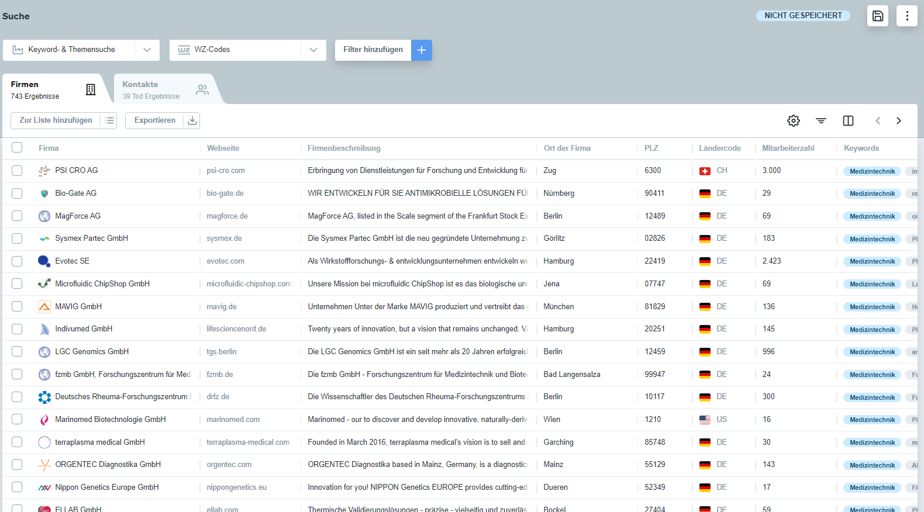Sort by the PLZ column header
The height and width of the screenshot is (512, 924).
click(651, 148)
